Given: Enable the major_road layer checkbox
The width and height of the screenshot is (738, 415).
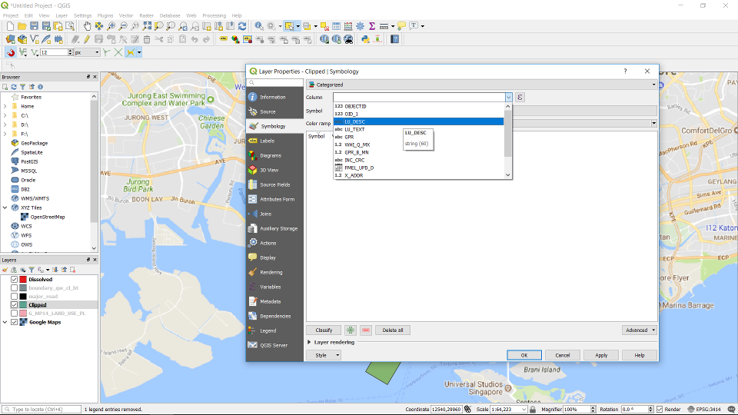Looking at the screenshot, I should pyautogui.click(x=15, y=297).
